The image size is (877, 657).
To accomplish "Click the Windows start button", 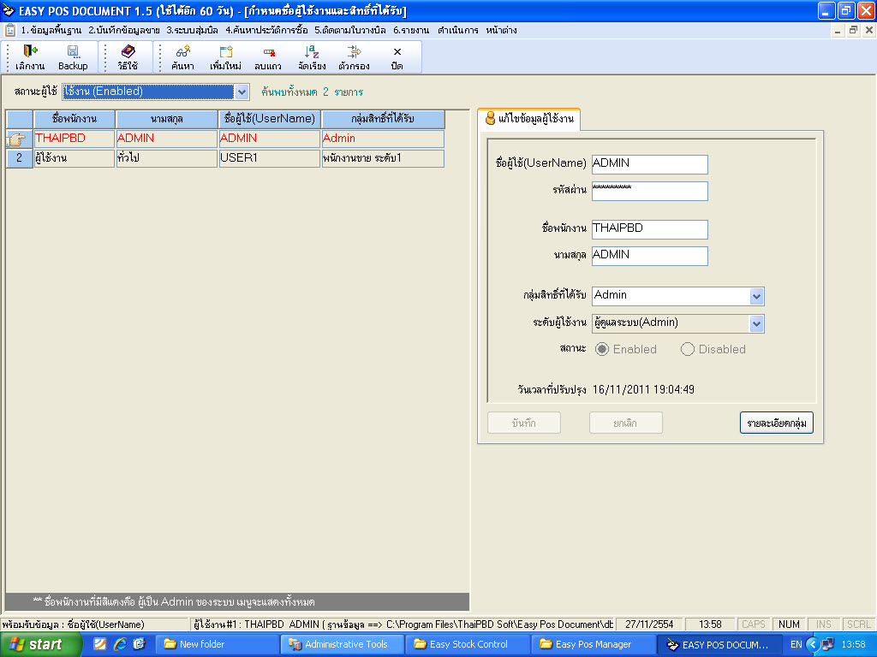I will pos(40,644).
